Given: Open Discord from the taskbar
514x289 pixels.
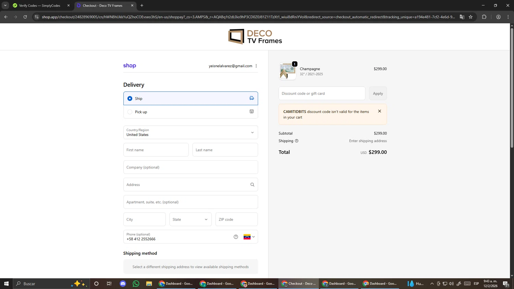Looking at the screenshot, I should [x=123, y=284].
